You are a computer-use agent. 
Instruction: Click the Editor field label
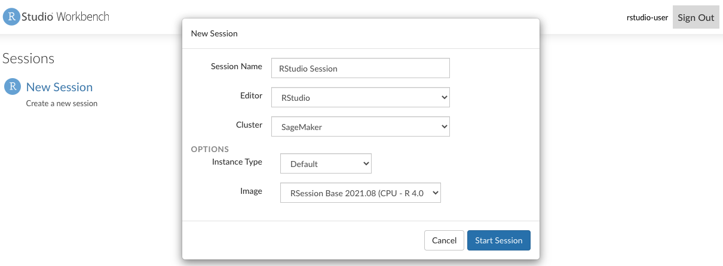(x=250, y=95)
